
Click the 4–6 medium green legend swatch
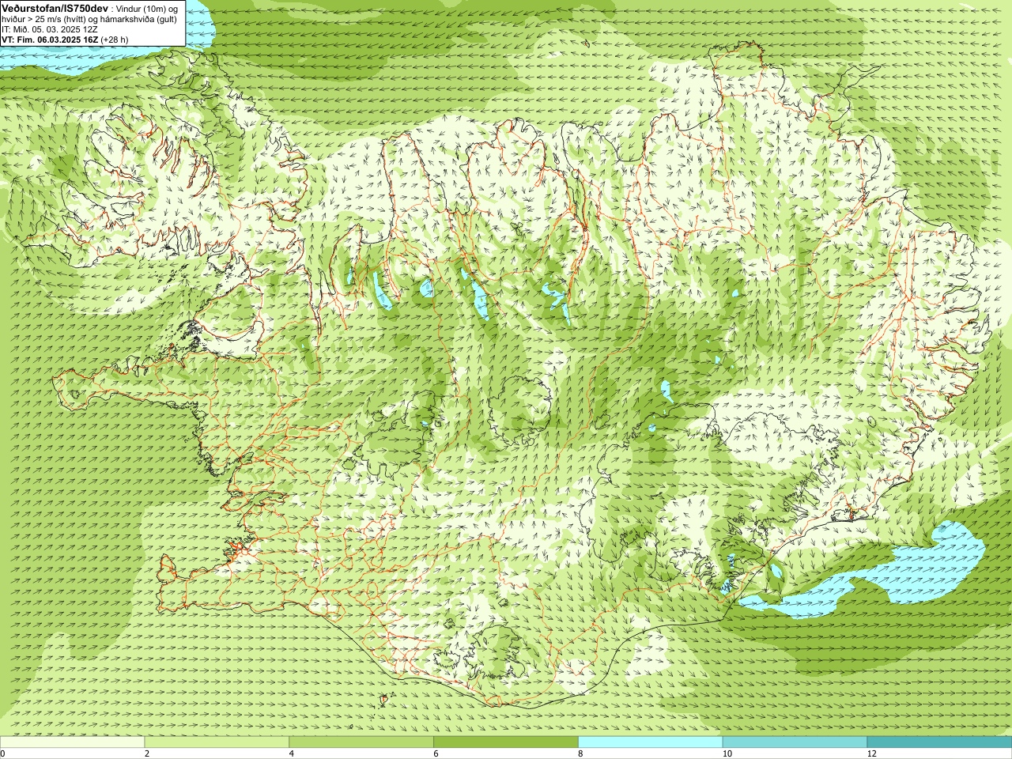[361, 742]
